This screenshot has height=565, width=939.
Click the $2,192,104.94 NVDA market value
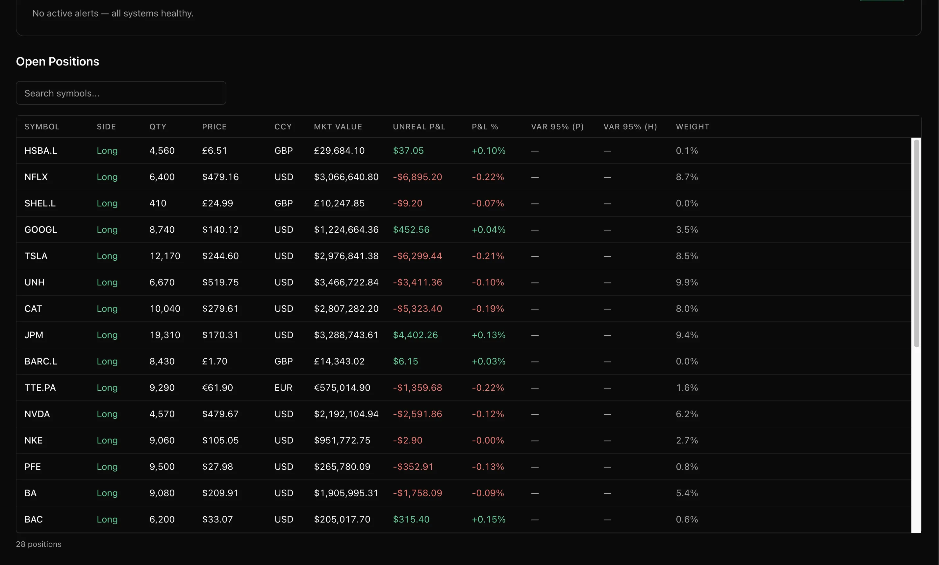click(x=346, y=414)
